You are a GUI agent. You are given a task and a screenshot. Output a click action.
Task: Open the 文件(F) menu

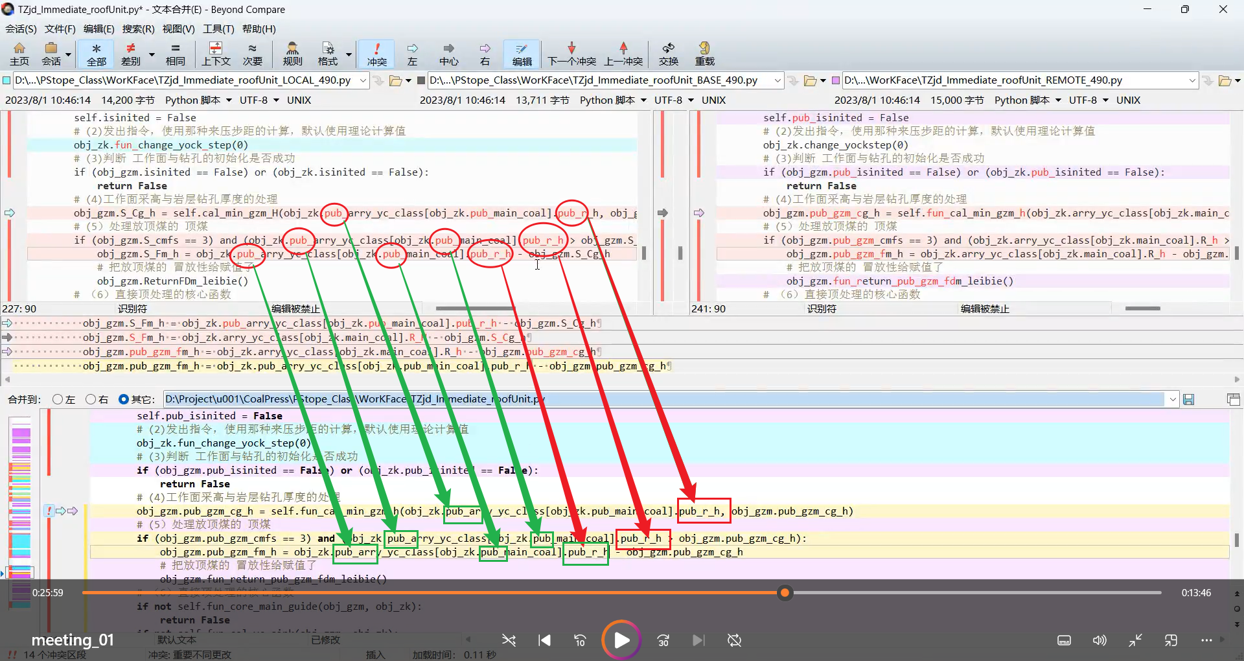tap(60, 29)
